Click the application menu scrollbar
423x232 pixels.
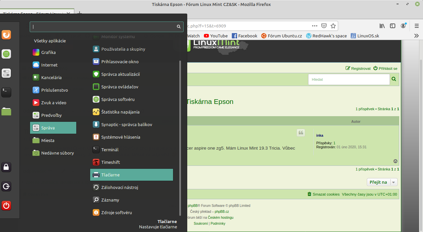[180, 132]
